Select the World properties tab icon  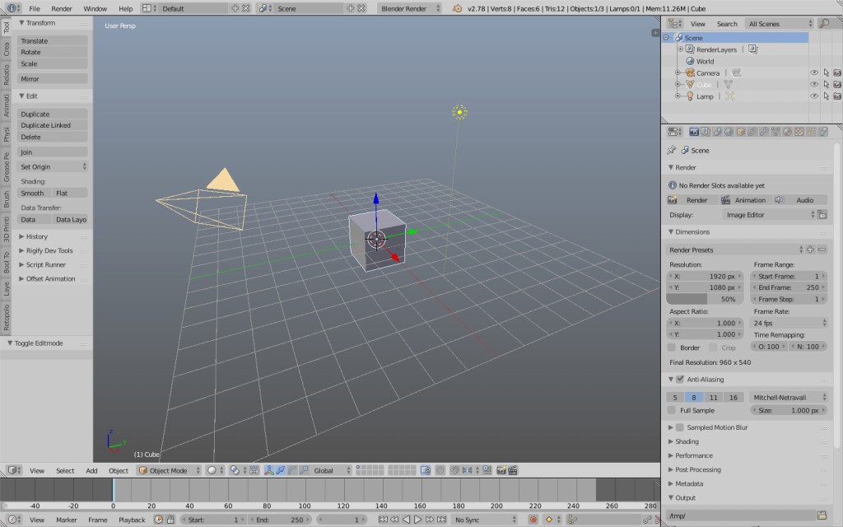[728, 132]
